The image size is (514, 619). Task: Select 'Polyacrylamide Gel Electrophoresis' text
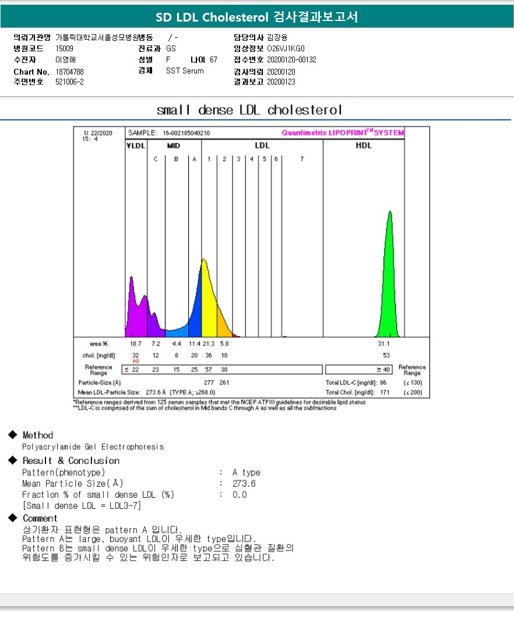pos(93,447)
